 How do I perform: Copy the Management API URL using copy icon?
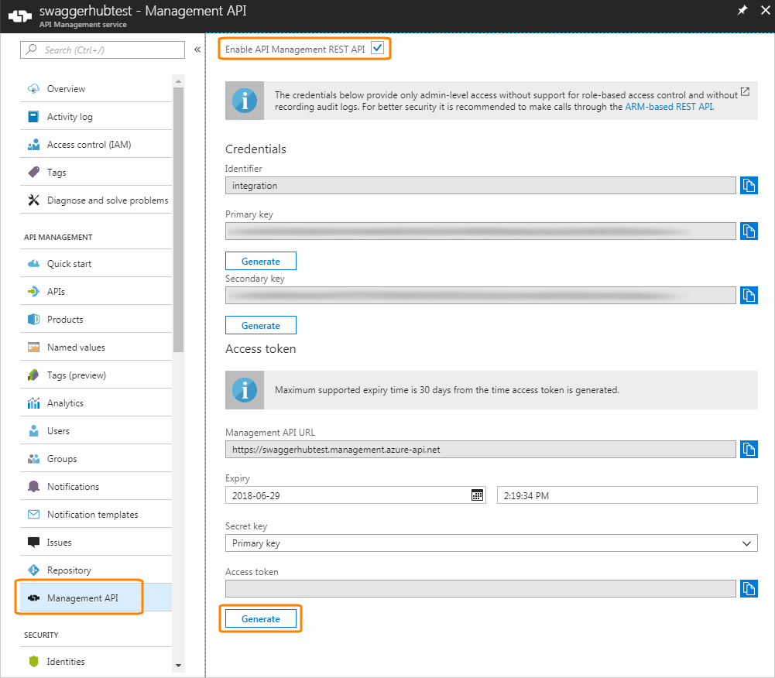(749, 449)
